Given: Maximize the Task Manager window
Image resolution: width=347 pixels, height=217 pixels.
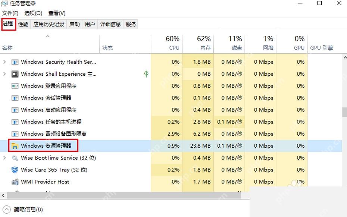Looking at the screenshot, I should [319, 3].
